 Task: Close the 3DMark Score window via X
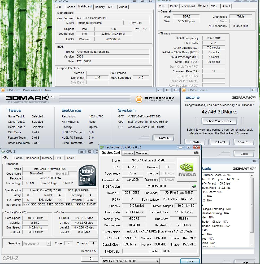[254, 90]
